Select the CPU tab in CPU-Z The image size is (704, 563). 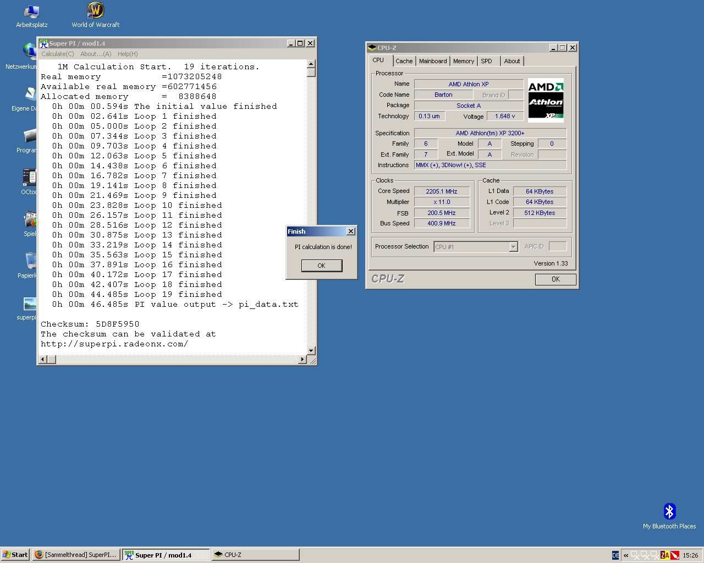(x=378, y=60)
